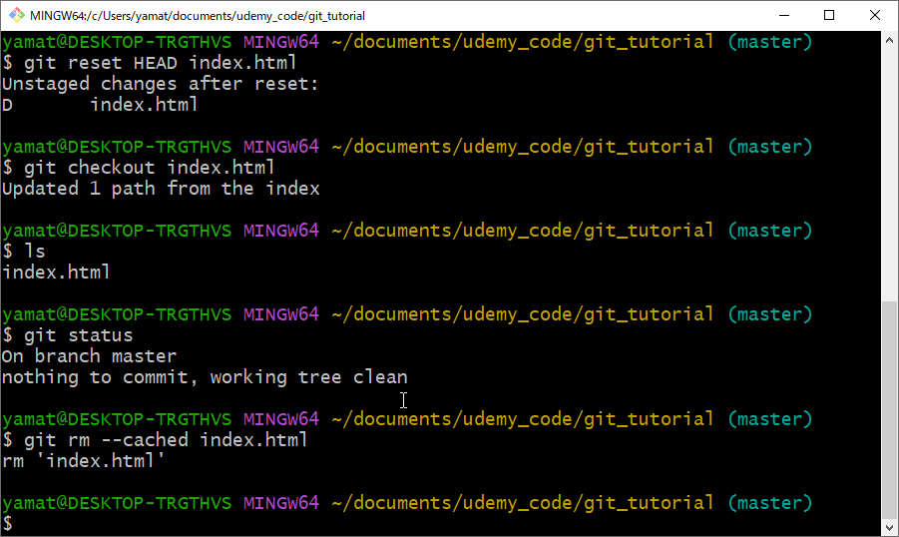Screen dimensions: 899x537
Task: Click the 'D index.html' output line
Action: pos(100,105)
